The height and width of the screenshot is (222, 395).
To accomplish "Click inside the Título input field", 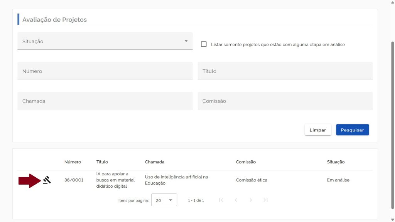I will pos(285,71).
